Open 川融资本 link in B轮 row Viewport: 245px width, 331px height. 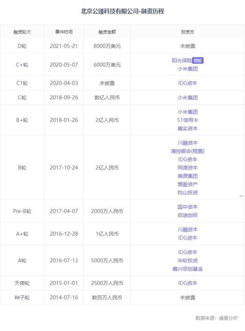[x=187, y=143]
